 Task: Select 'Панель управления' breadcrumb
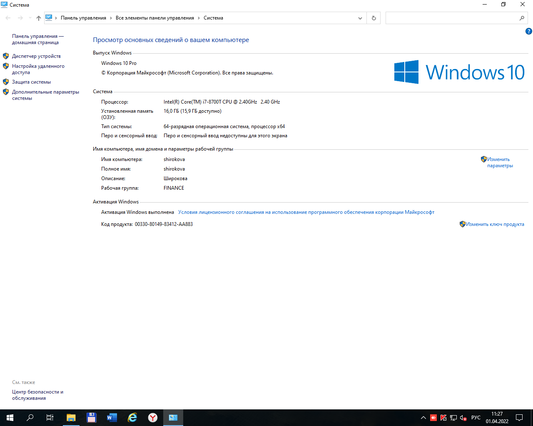83,18
